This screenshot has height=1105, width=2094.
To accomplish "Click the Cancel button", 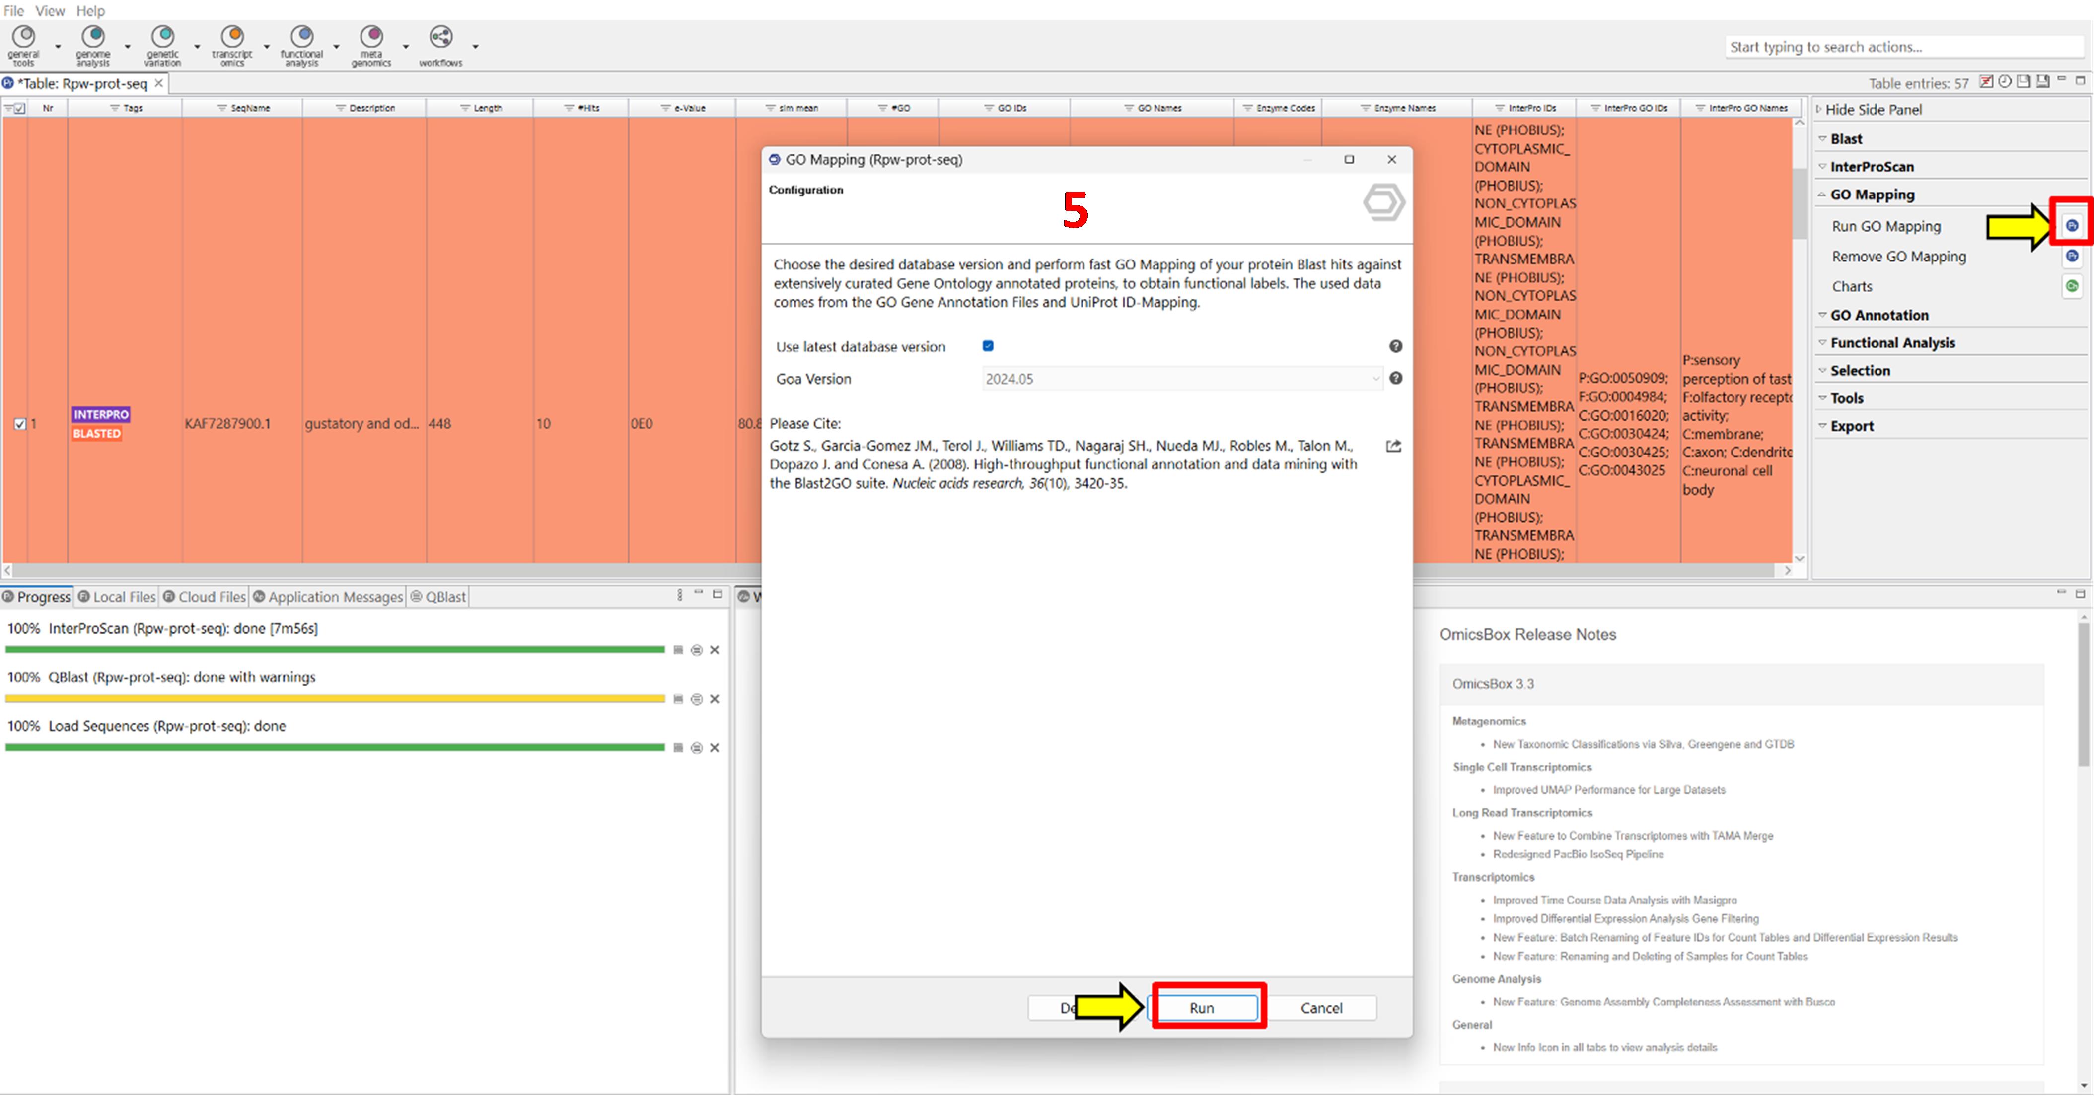I will coord(1321,1007).
